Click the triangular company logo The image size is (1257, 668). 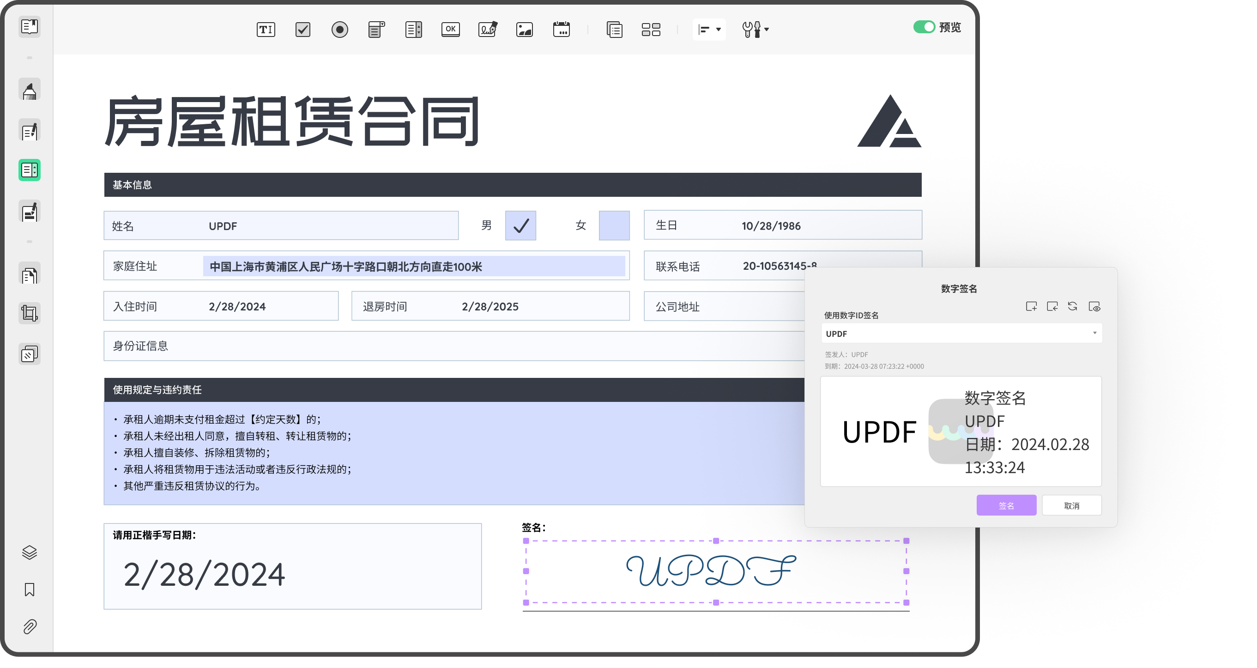click(x=889, y=121)
